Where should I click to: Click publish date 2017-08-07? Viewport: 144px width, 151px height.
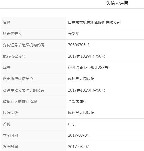coord(78,147)
